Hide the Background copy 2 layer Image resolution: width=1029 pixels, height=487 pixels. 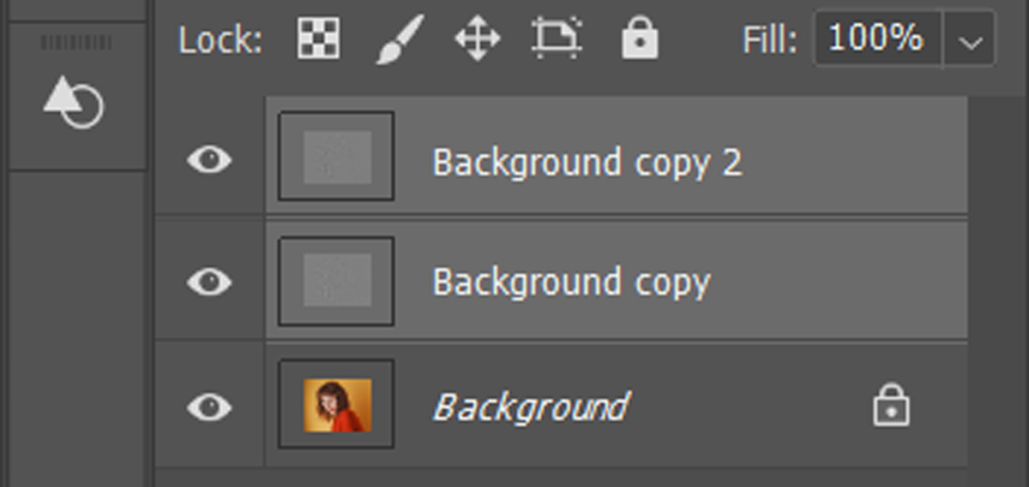tap(209, 159)
